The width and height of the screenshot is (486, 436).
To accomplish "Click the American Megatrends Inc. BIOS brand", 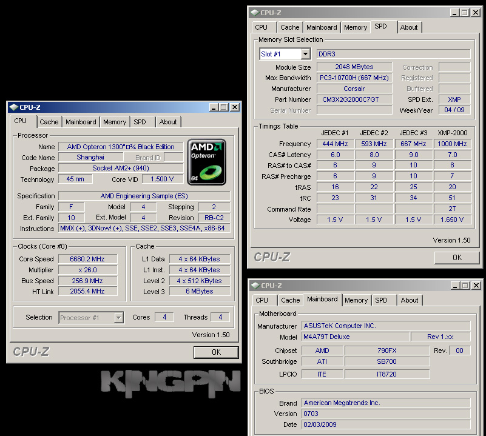I will pos(386,403).
